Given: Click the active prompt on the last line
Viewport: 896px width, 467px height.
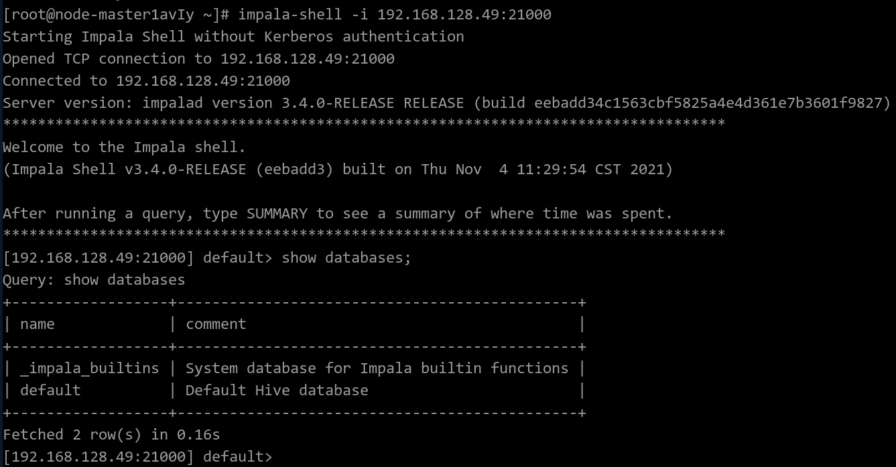Looking at the screenshot, I should [x=137, y=456].
